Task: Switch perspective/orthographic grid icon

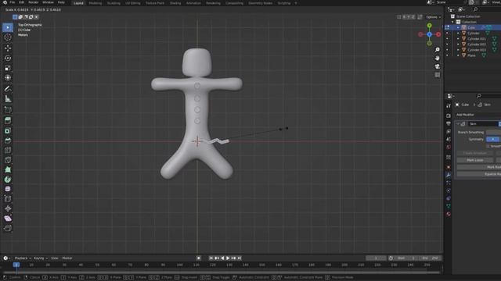Action: [437, 75]
